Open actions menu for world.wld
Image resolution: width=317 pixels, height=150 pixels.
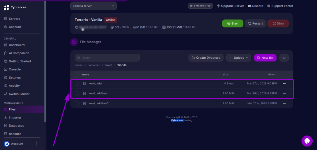[x=284, y=83]
